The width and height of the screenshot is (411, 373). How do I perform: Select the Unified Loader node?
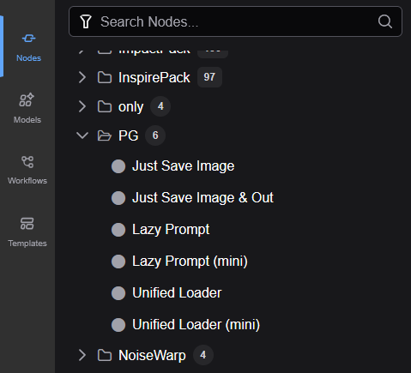(x=177, y=293)
